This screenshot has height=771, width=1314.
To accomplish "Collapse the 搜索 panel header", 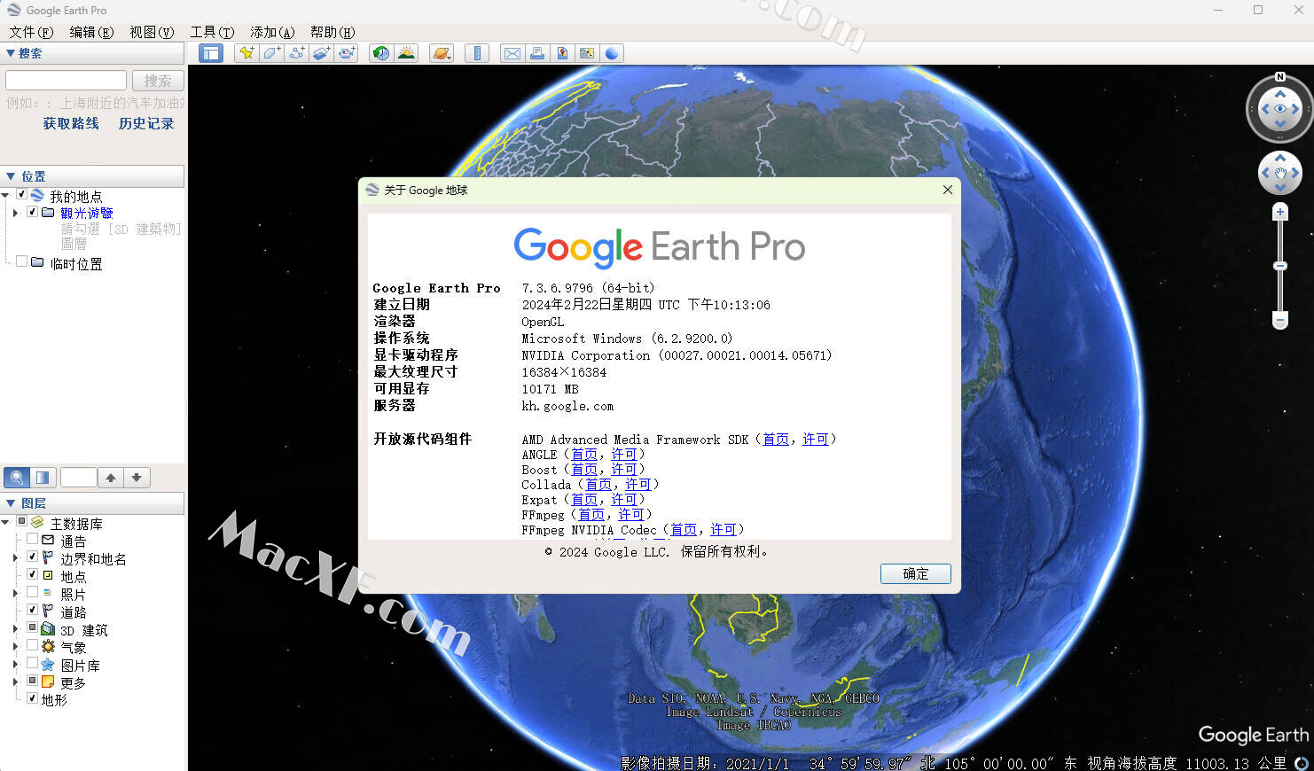I will pyautogui.click(x=93, y=53).
